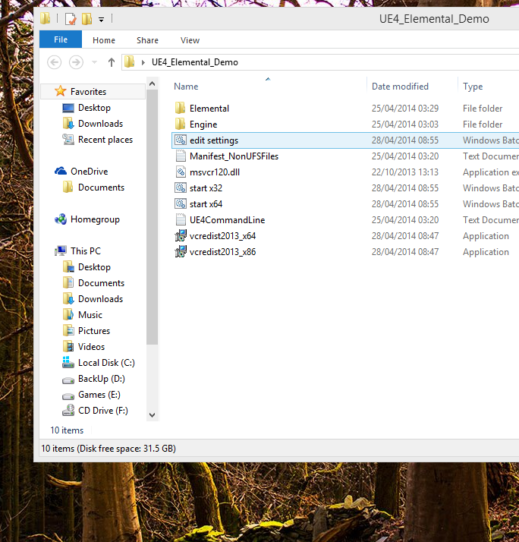
Task: Open Recent places in Favorites
Action: pyautogui.click(x=105, y=140)
